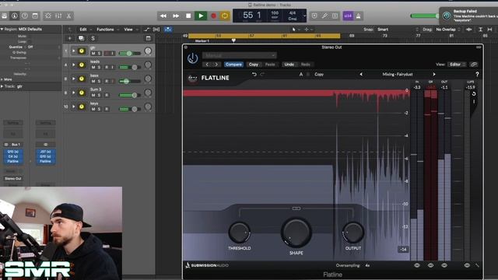Click the plugin header Copy button
The height and width of the screenshot is (280, 498).
coord(254,65)
